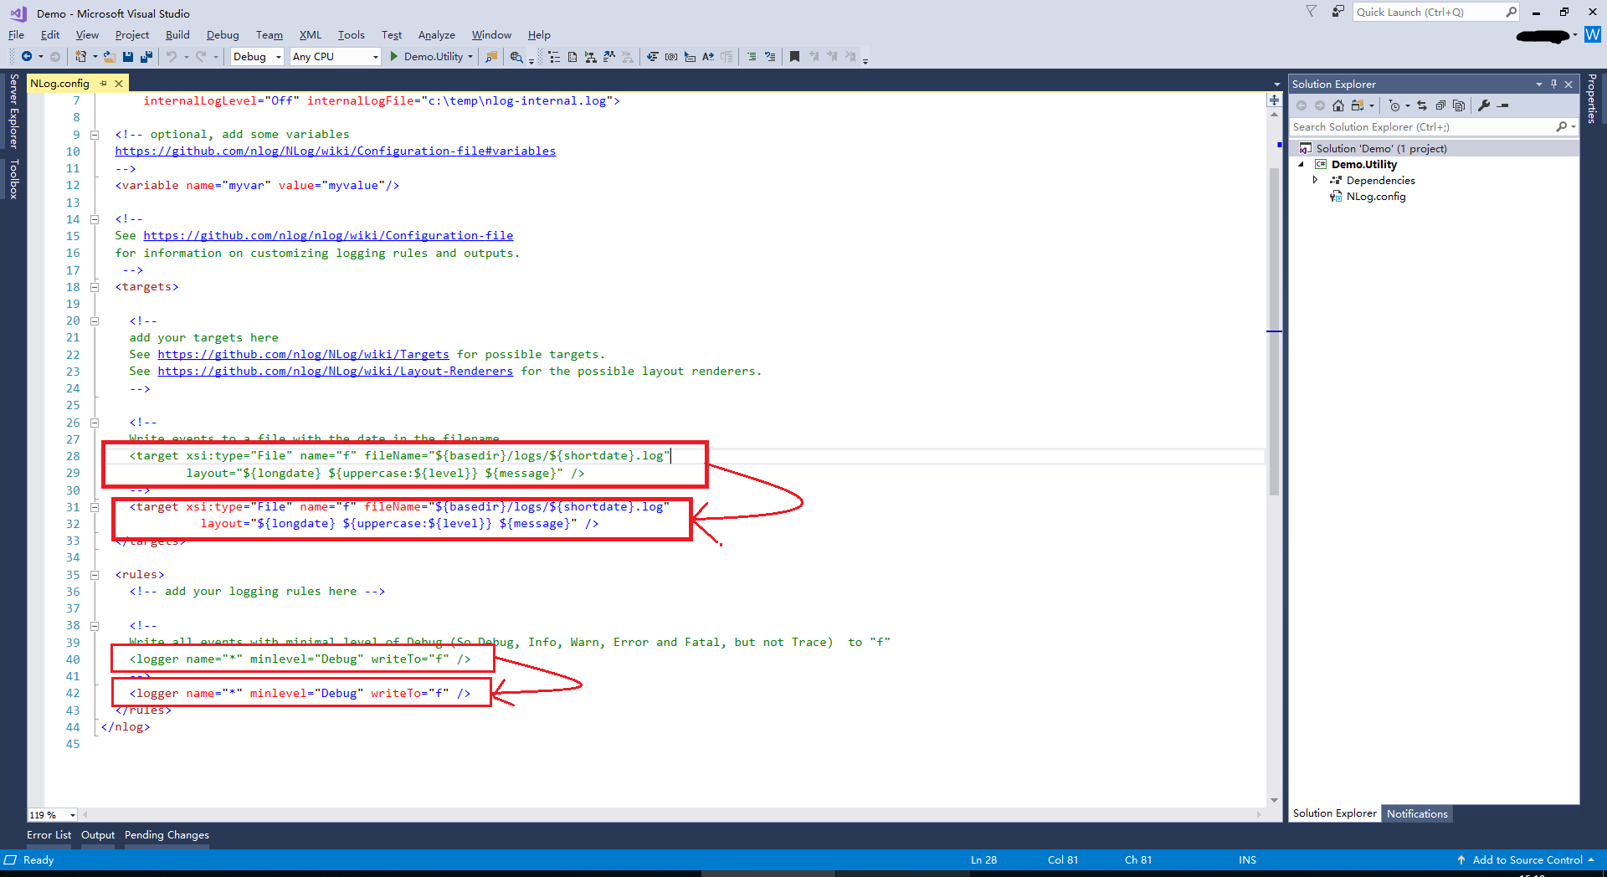Open the Output tab
Viewport: 1607px width, 877px height.
coord(98,835)
